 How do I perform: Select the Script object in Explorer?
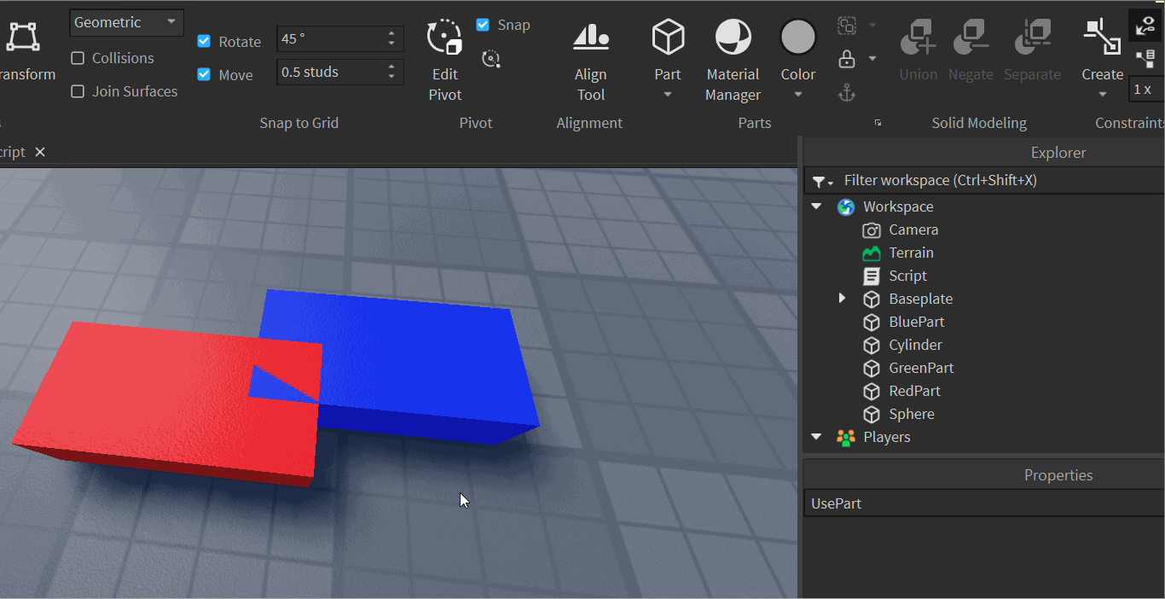[907, 276]
